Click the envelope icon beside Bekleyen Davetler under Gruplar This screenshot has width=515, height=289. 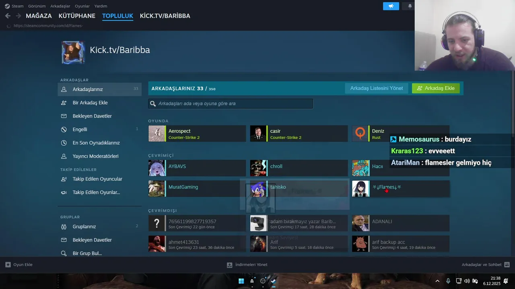pos(64,240)
